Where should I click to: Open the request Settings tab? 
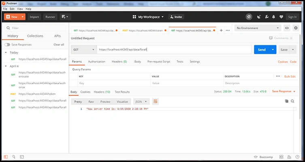coord(195,62)
